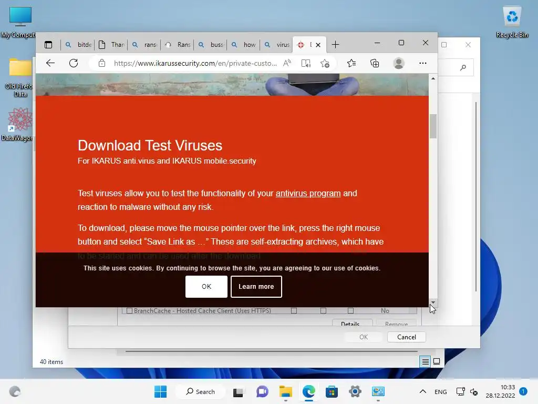The height and width of the screenshot is (404, 538).
Task: Switch to the loading 'Rans' tab
Action: pyautogui.click(x=178, y=45)
